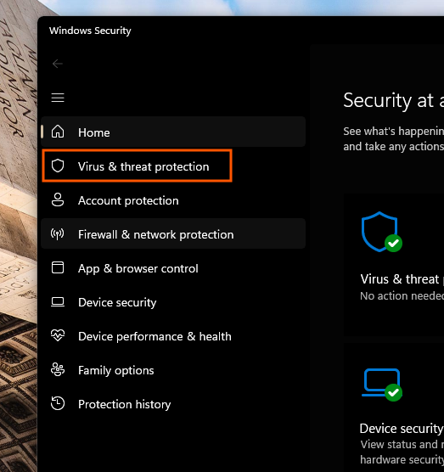Select Device performance & health

click(x=173, y=335)
